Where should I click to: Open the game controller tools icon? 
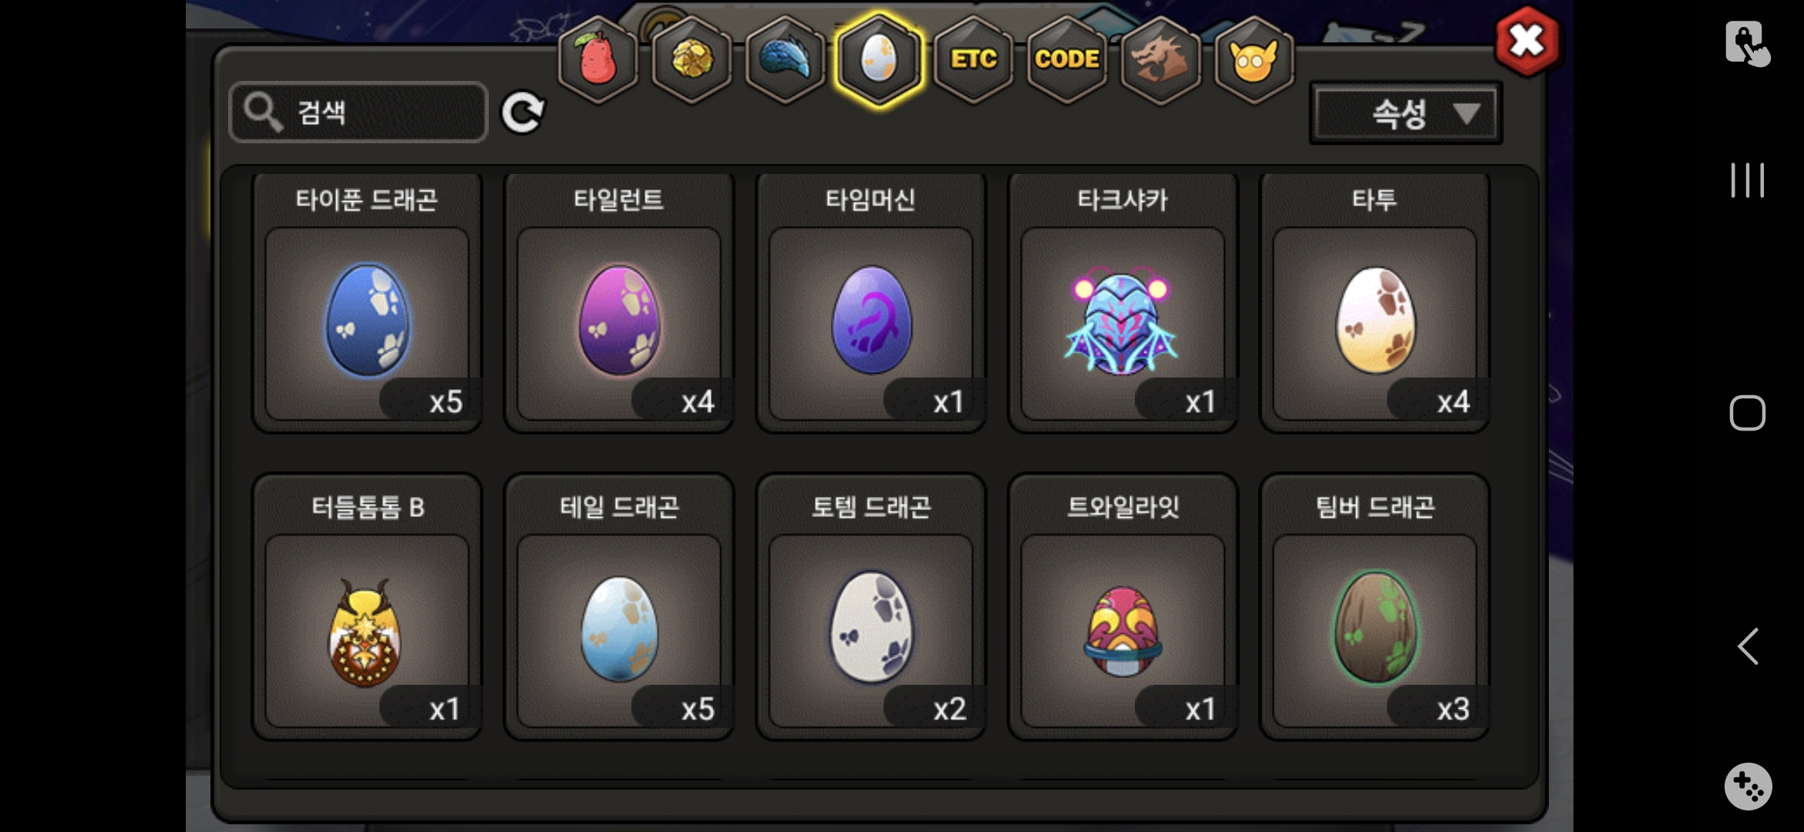[1748, 786]
